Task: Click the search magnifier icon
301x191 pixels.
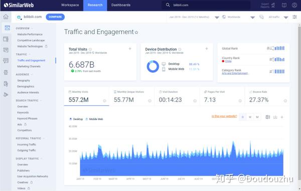Action: click(x=168, y=5)
